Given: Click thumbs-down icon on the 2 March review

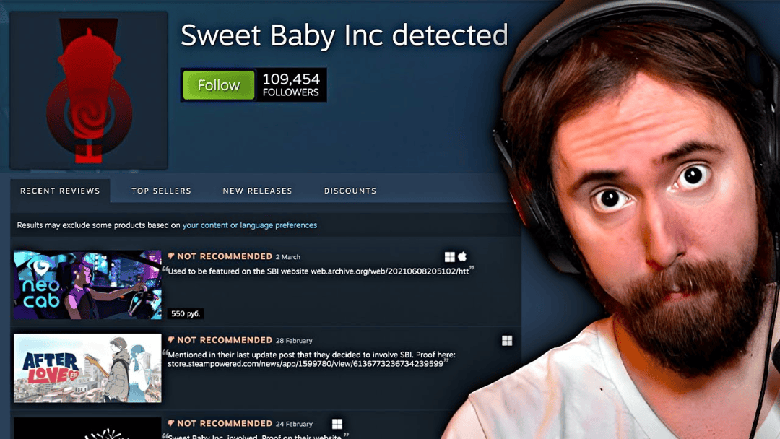Looking at the screenshot, I should (171, 256).
